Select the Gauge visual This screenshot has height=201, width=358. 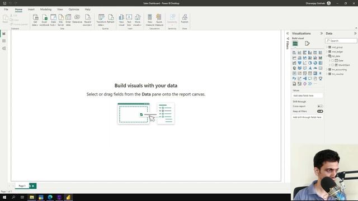[315, 68]
